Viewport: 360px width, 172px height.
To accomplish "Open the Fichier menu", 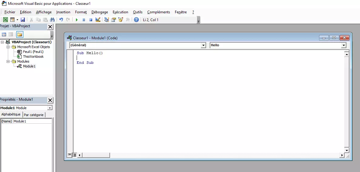I will click(10, 12).
